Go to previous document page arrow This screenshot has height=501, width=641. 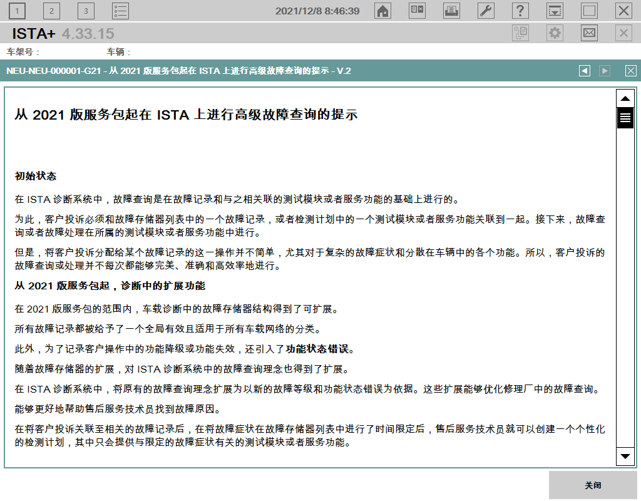pos(585,71)
